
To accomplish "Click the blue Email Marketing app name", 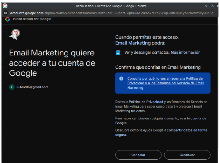I will coord(133,43).
